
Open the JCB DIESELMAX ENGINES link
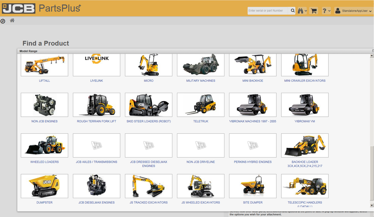[x=97, y=203]
